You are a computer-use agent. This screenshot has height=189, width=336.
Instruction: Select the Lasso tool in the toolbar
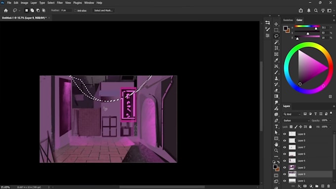pyautogui.click(x=276, y=36)
